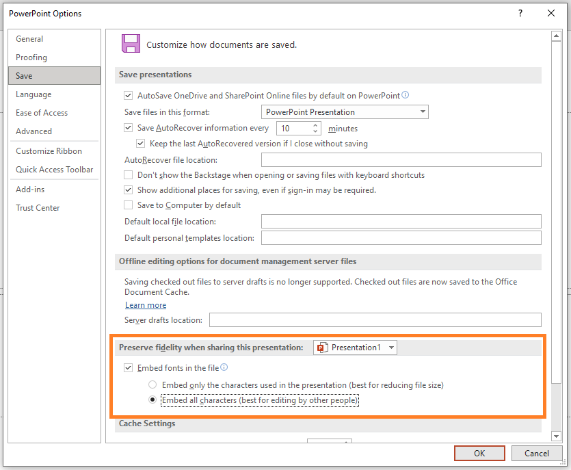
Task: Close the PowerPoint Options dialog
Action: (x=551, y=14)
